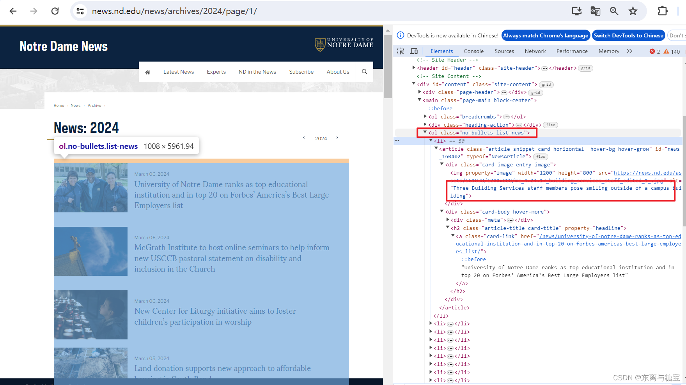
Task: Switch to the Console tab
Action: click(x=473, y=51)
